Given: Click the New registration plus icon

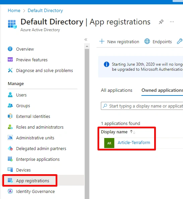Looking at the screenshot, I should point(102,42).
